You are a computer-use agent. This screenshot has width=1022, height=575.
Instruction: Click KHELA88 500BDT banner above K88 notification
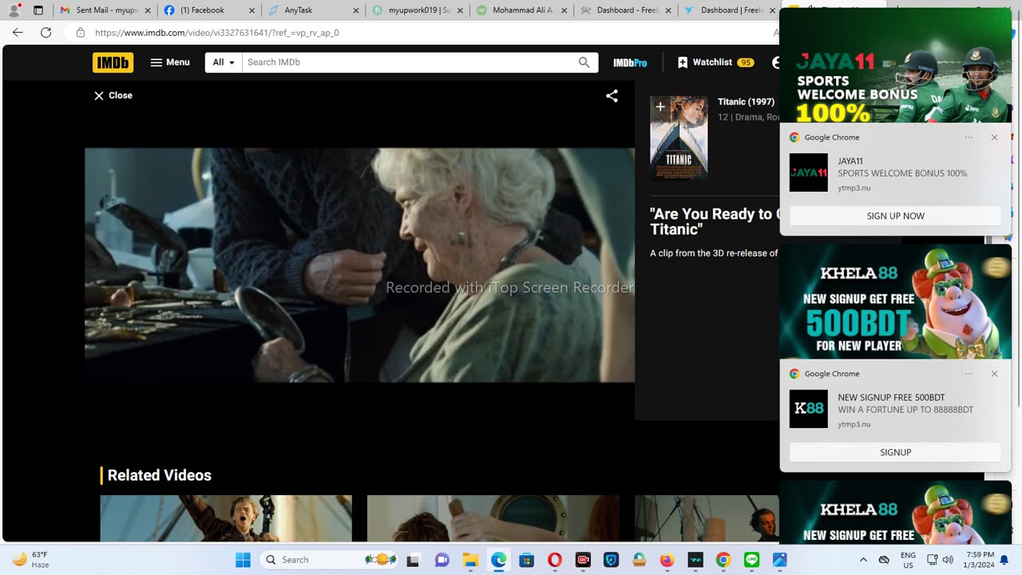click(895, 302)
